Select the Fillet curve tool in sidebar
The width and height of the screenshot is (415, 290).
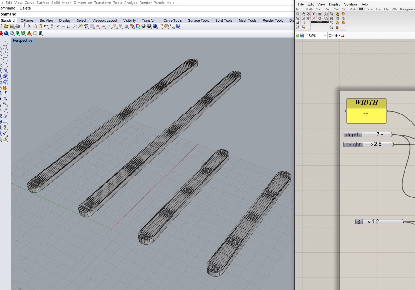[x=5, y=65]
